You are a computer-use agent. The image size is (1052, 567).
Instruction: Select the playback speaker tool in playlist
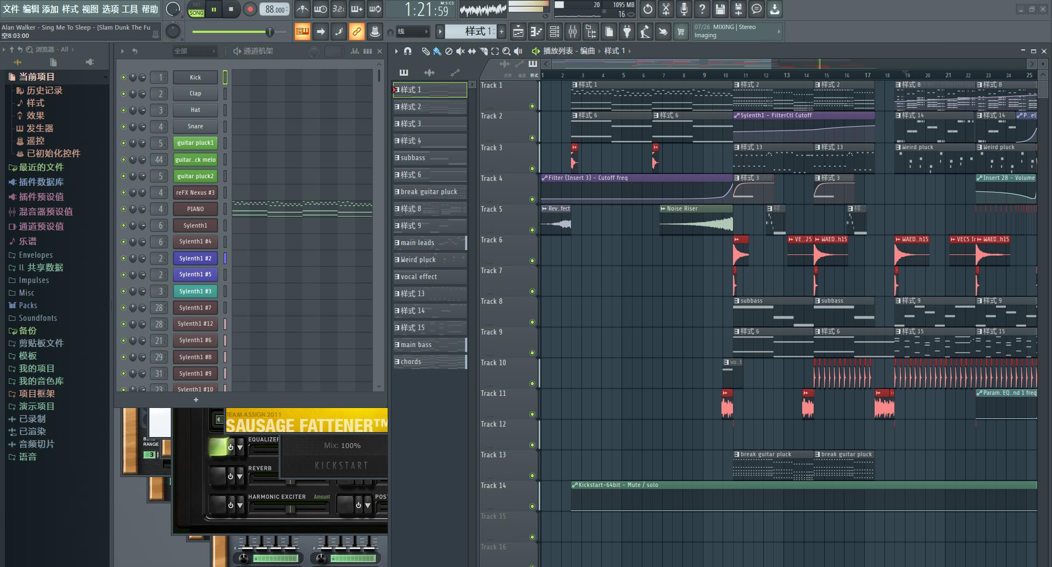(518, 51)
